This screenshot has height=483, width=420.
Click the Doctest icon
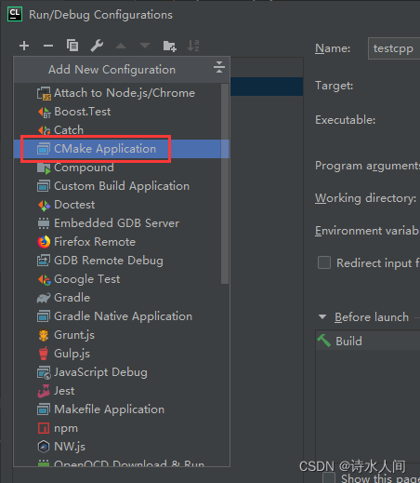tap(44, 205)
